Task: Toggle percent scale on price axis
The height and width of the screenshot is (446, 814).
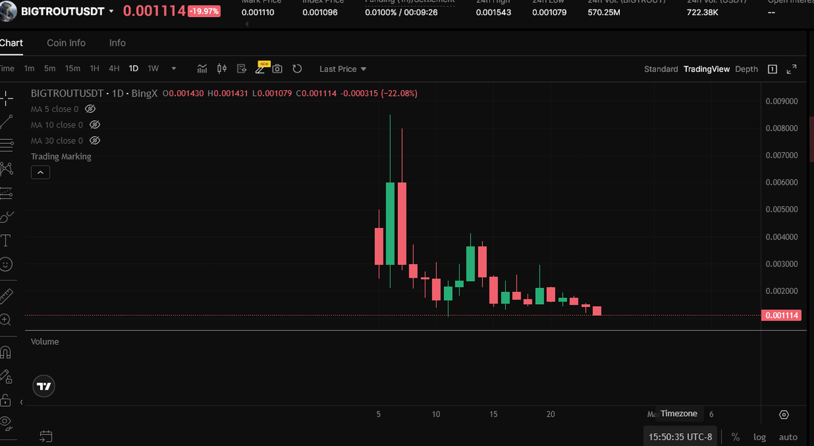Action: (735, 436)
